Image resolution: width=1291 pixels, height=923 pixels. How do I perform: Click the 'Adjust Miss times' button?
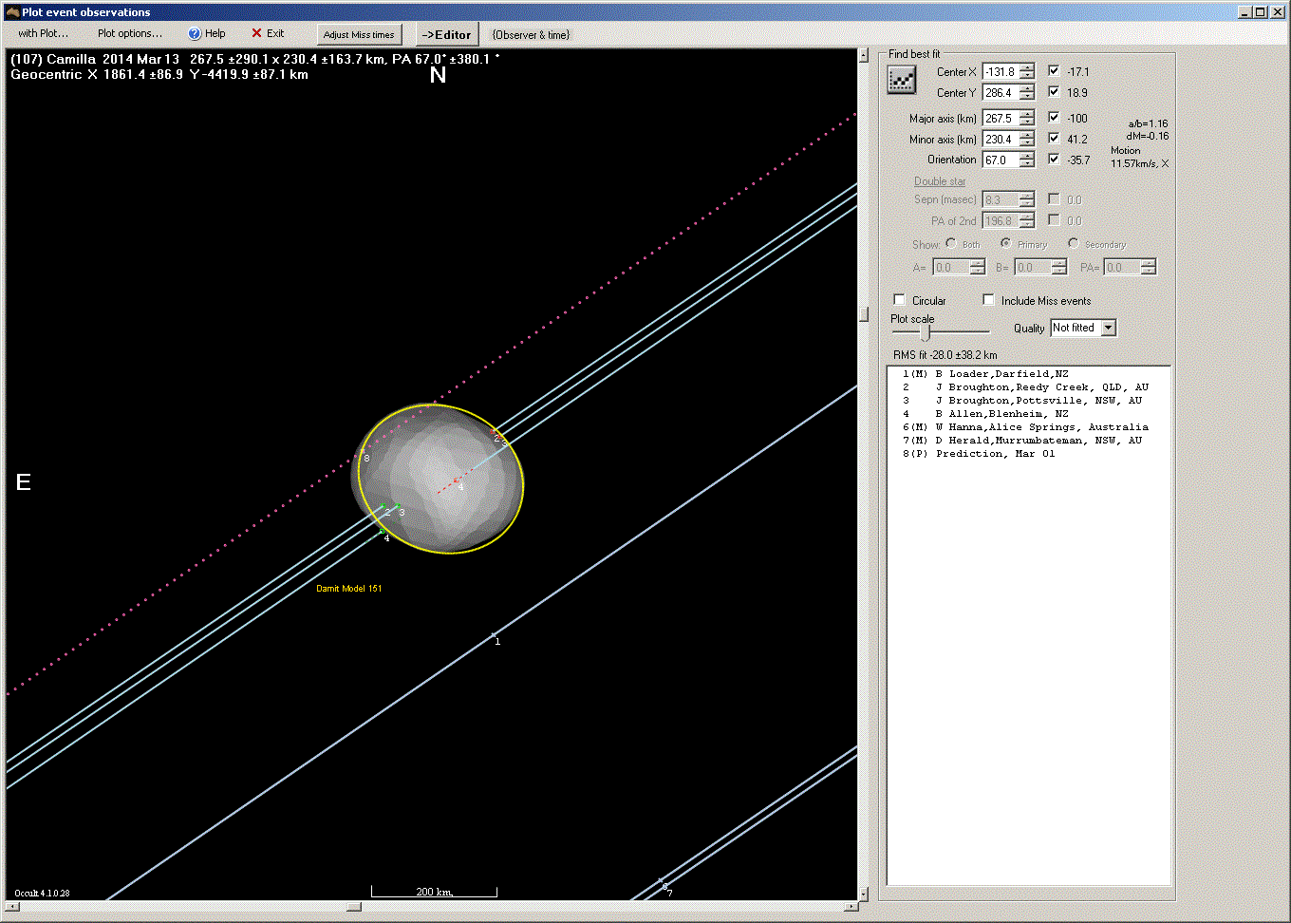(x=359, y=35)
